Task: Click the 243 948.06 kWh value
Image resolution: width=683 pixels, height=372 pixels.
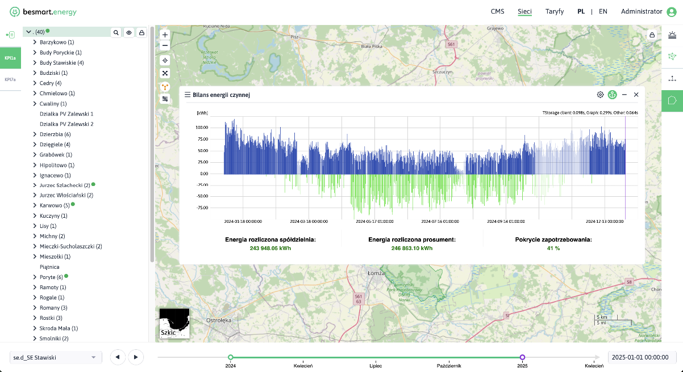Action: 270,248
